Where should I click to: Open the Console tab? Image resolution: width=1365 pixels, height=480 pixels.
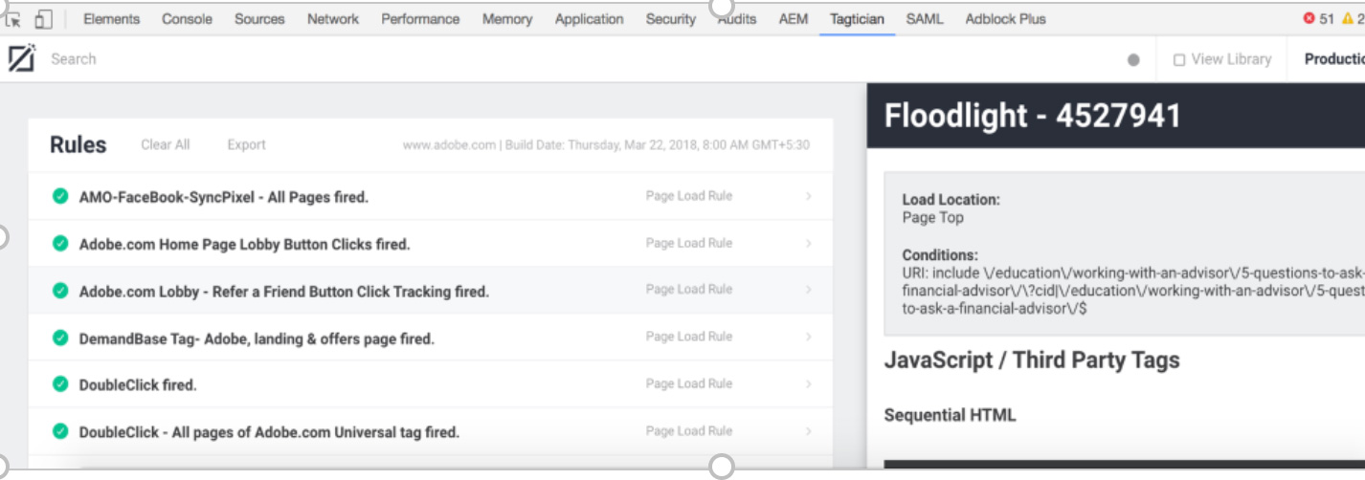[x=187, y=19]
